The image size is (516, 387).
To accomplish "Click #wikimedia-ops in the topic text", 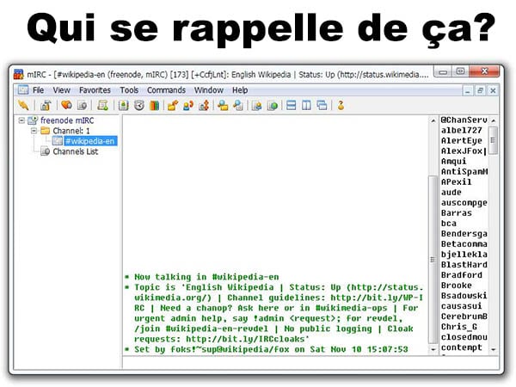I will click(351, 308).
